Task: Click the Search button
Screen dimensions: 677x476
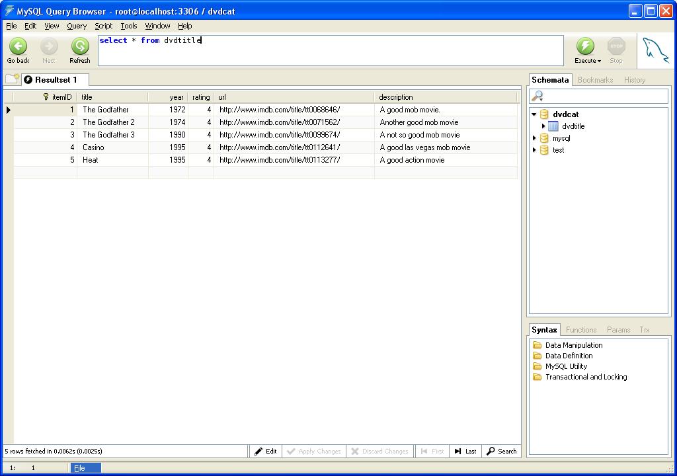Action: pos(502,452)
